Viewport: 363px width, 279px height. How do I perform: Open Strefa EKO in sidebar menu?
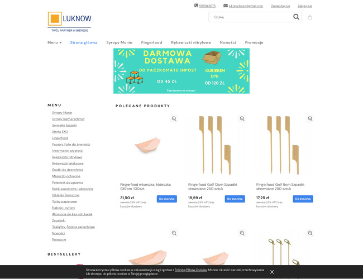tap(60, 132)
